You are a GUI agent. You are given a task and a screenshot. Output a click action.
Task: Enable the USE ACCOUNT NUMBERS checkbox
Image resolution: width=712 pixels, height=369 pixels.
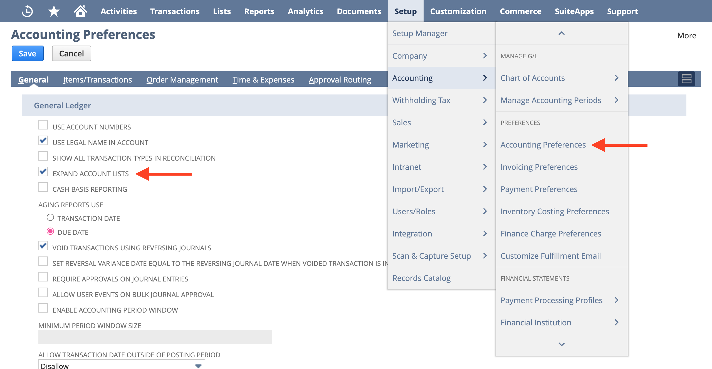point(43,126)
